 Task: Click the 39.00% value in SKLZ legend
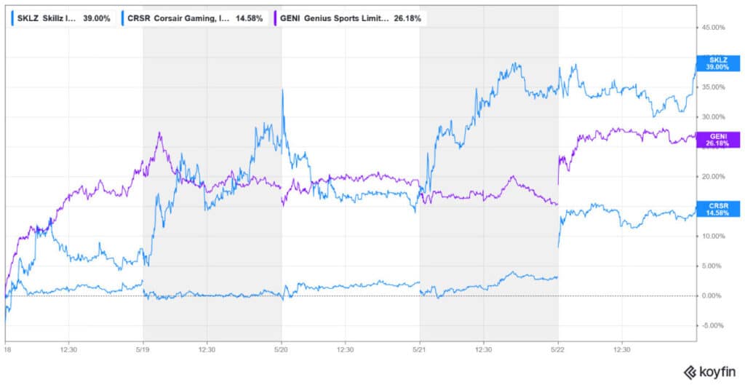click(97, 18)
